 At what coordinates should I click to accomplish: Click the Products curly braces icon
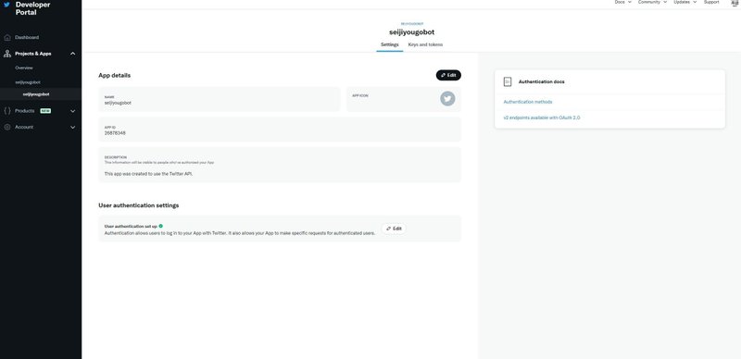point(6,111)
